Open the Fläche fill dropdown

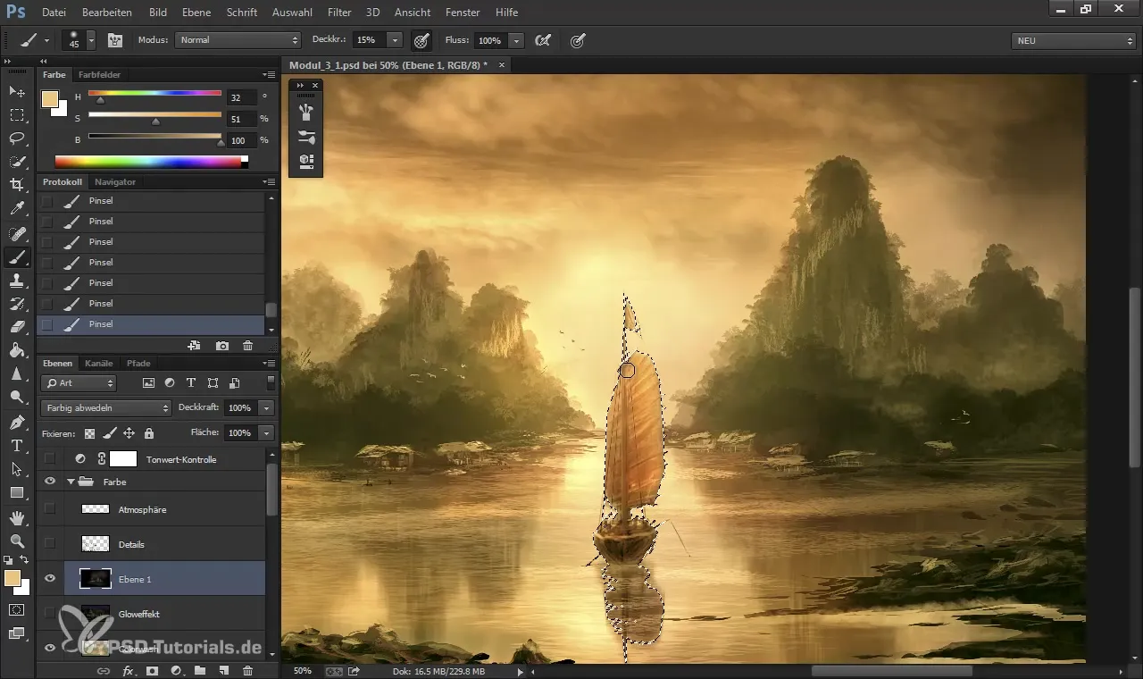(x=266, y=432)
